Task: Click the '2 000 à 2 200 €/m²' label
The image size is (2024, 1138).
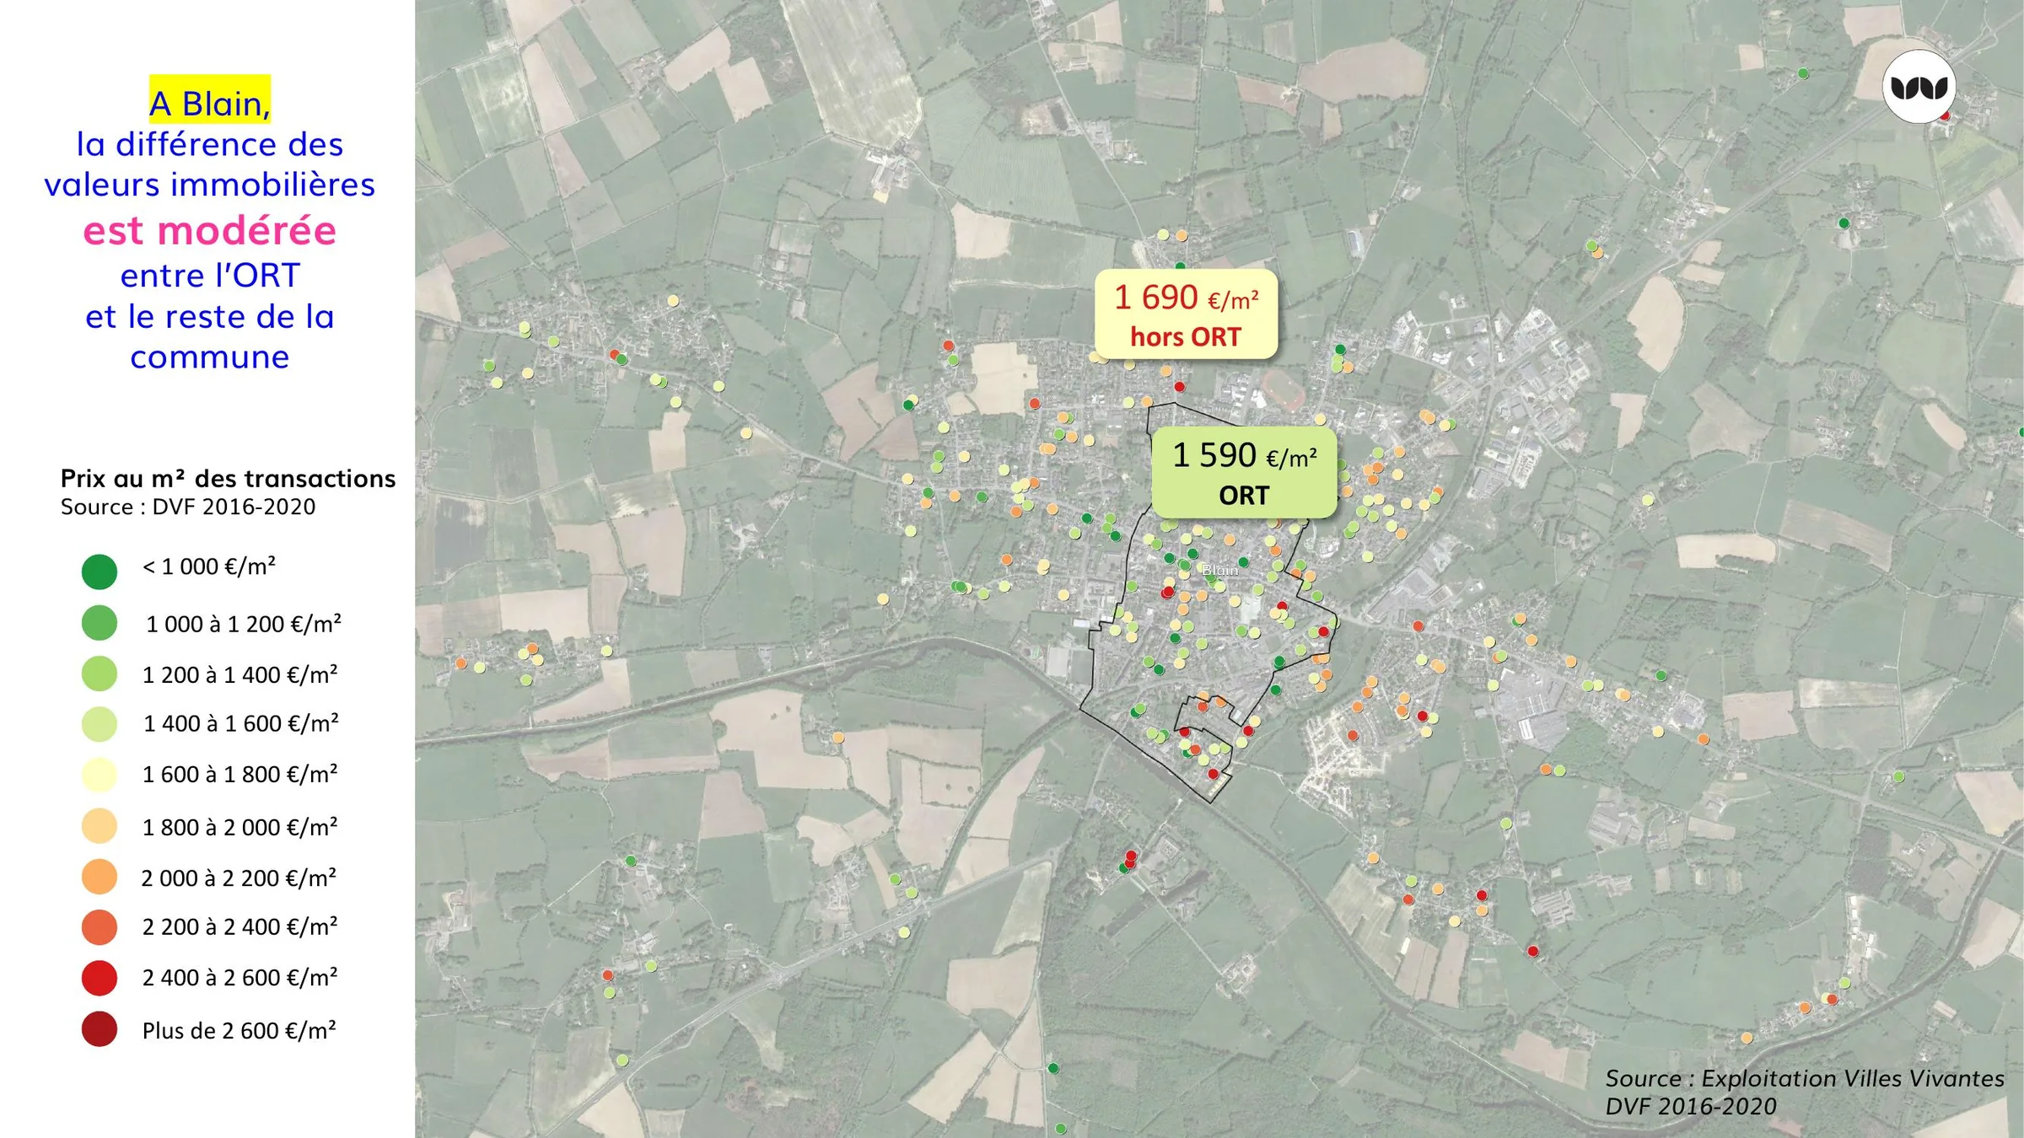Action: coord(239,878)
